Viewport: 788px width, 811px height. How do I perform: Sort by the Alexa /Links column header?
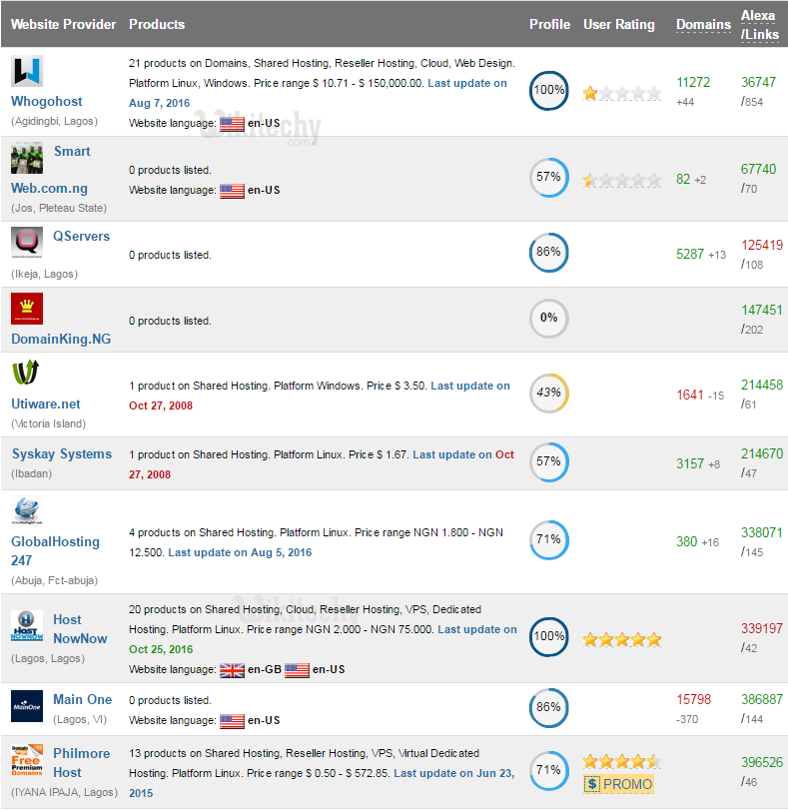pos(758,24)
